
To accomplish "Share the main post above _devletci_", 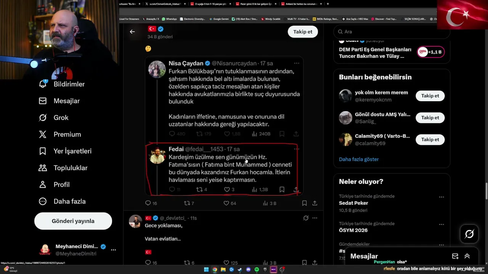I will point(315,203).
